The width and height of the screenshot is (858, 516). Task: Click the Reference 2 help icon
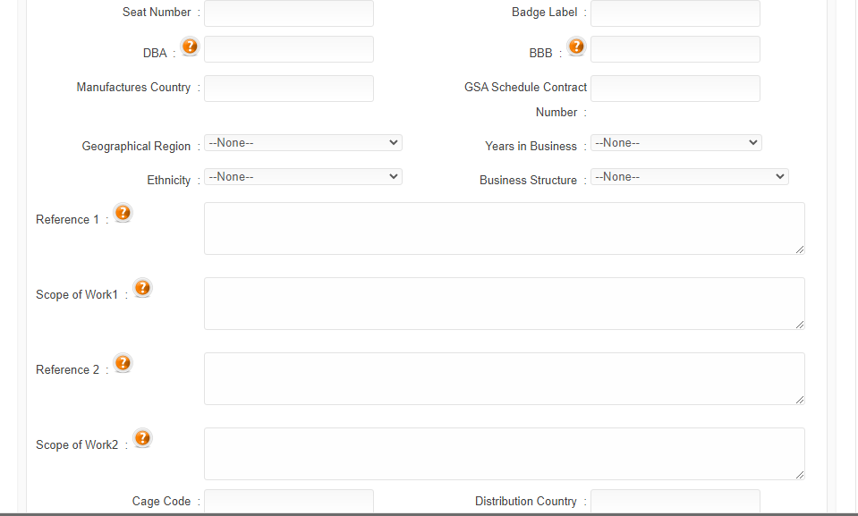tap(123, 363)
